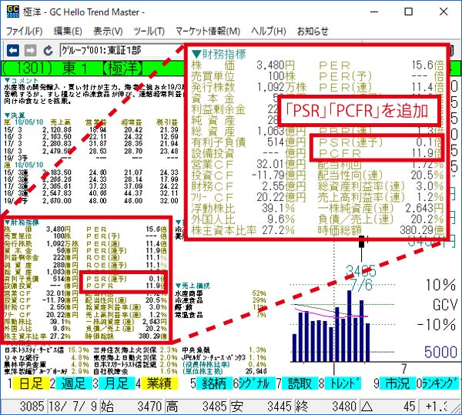462x415 pixels.
Task: Click the グループ001:東証1部 group field
Action: 122,51
